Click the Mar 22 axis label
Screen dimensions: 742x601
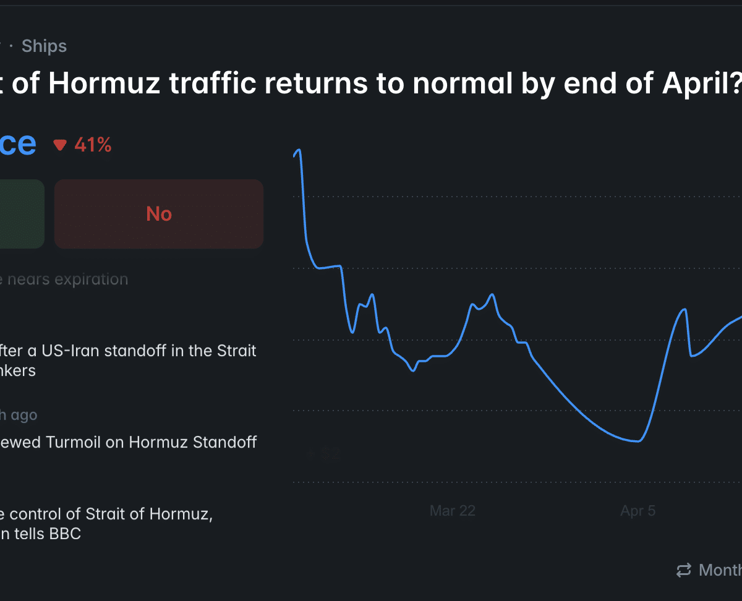(453, 511)
